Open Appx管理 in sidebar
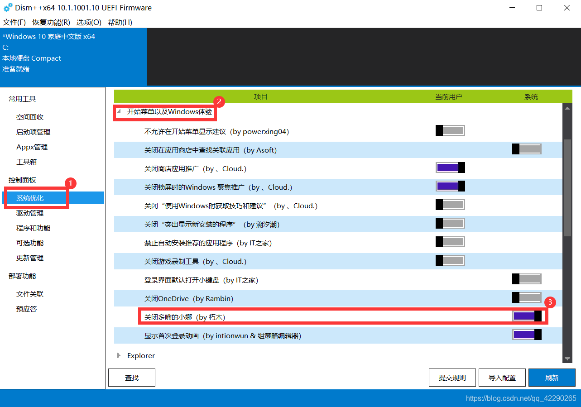This screenshot has height=407, width=581. point(32,147)
